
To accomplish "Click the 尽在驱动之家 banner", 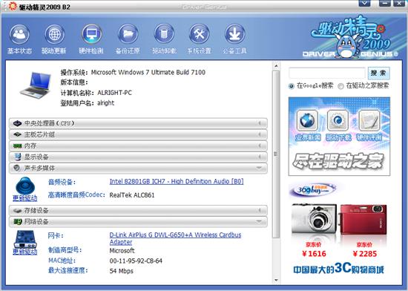I will [x=338, y=161].
